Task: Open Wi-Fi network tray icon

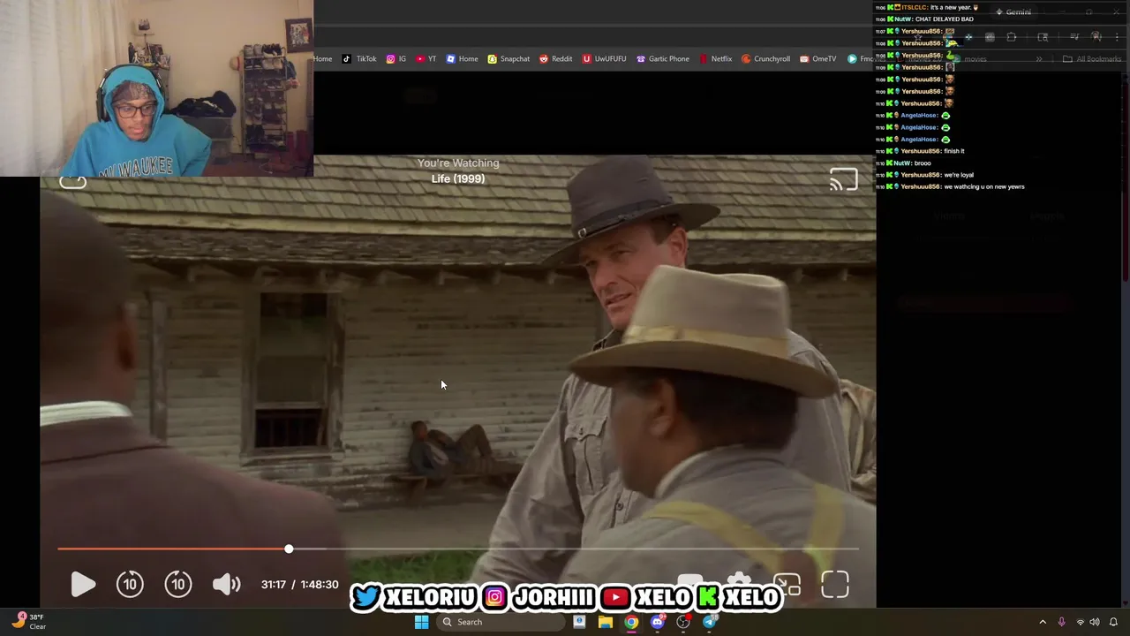Action: (x=1080, y=622)
